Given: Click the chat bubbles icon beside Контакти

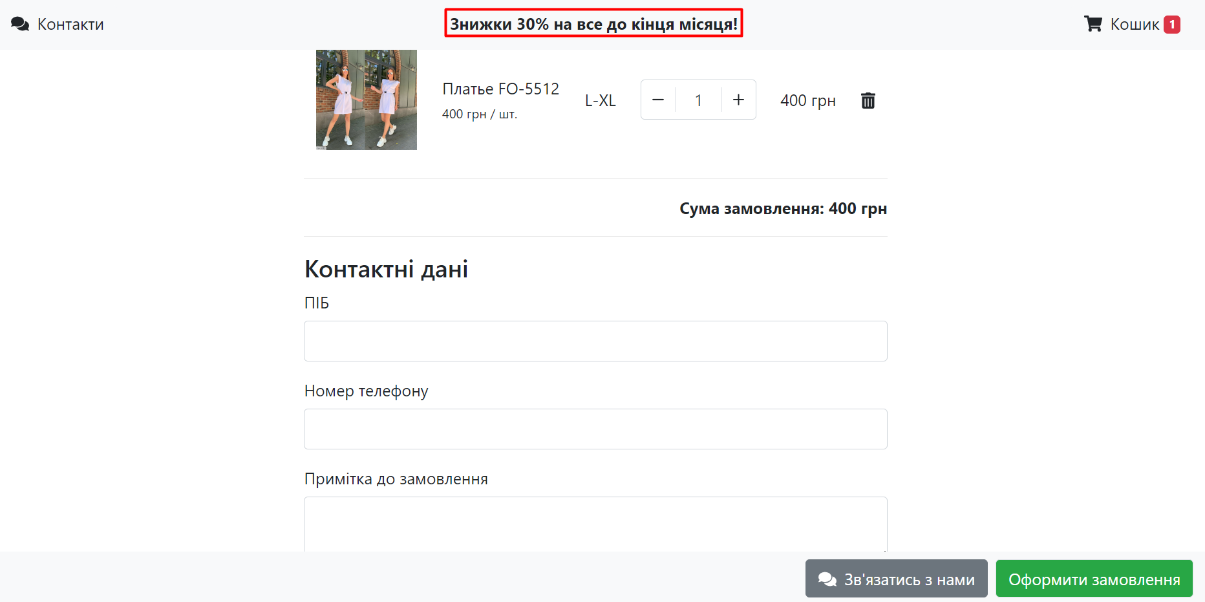Looking at the screenshot, I should [x=20, y=25].
